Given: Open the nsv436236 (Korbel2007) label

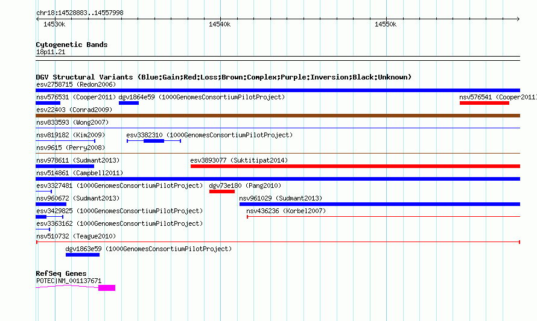Looking at the screenshot, I should [x=287, y=211].
